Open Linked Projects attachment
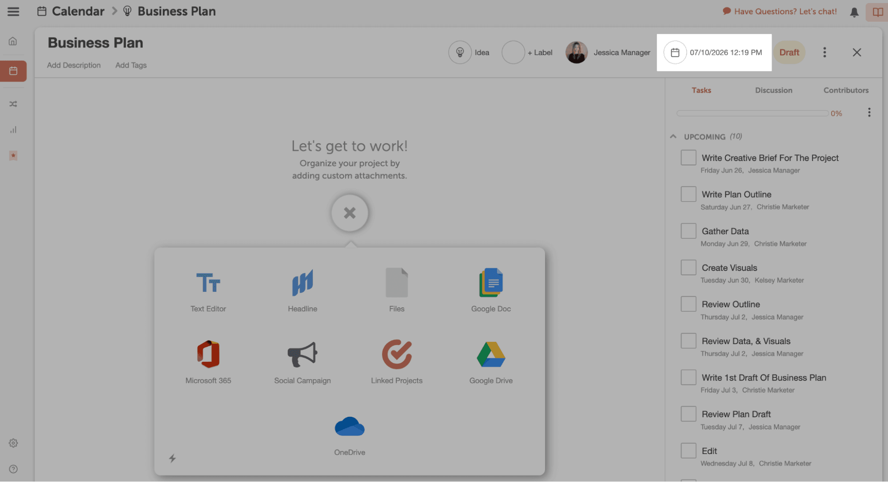Viewport: 888px width, 482px height. (x=396, y=355)
